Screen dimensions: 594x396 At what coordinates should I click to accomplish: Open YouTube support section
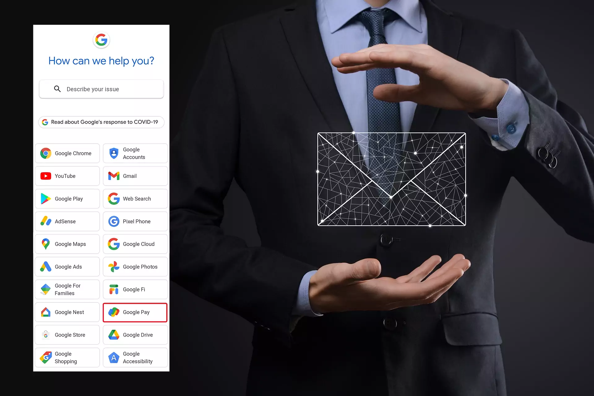pos(68,176)
